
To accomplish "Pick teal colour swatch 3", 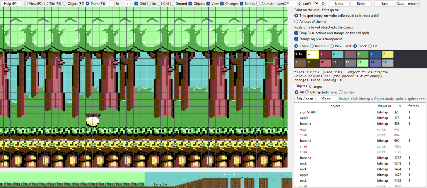I will 337,55.
